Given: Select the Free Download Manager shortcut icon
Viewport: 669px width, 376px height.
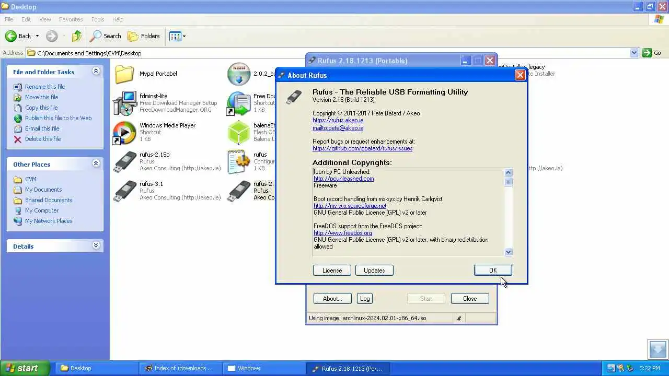Looking at the screenshot, I should (238, 103).
